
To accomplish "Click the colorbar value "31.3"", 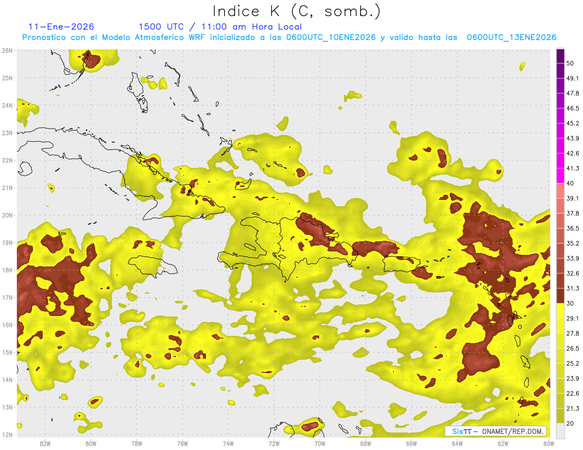I will point(572,288).
